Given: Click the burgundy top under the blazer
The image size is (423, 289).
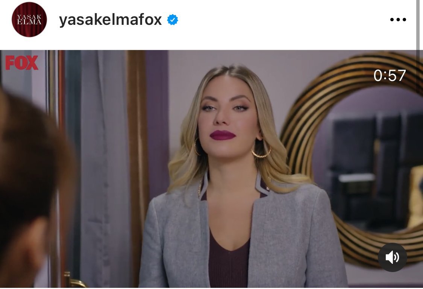Looking at the screenshot, I should [x=229, y=259].
